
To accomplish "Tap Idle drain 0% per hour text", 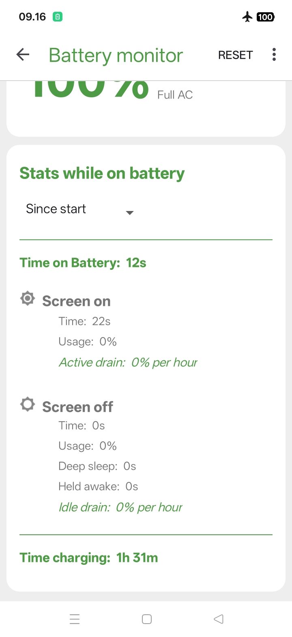I will click(120, 507).
